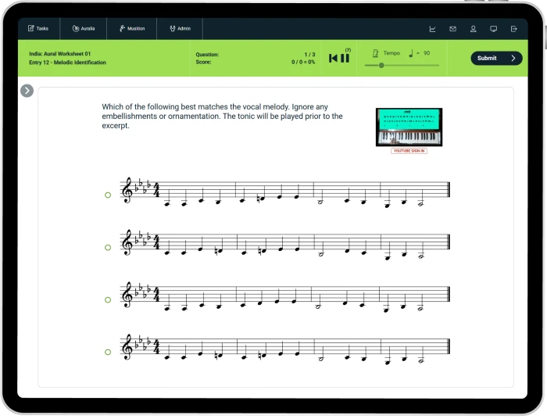Viewport: 547px width, 419px height.
Task: Open the Musition section
Action: click(x=132, y=29)
